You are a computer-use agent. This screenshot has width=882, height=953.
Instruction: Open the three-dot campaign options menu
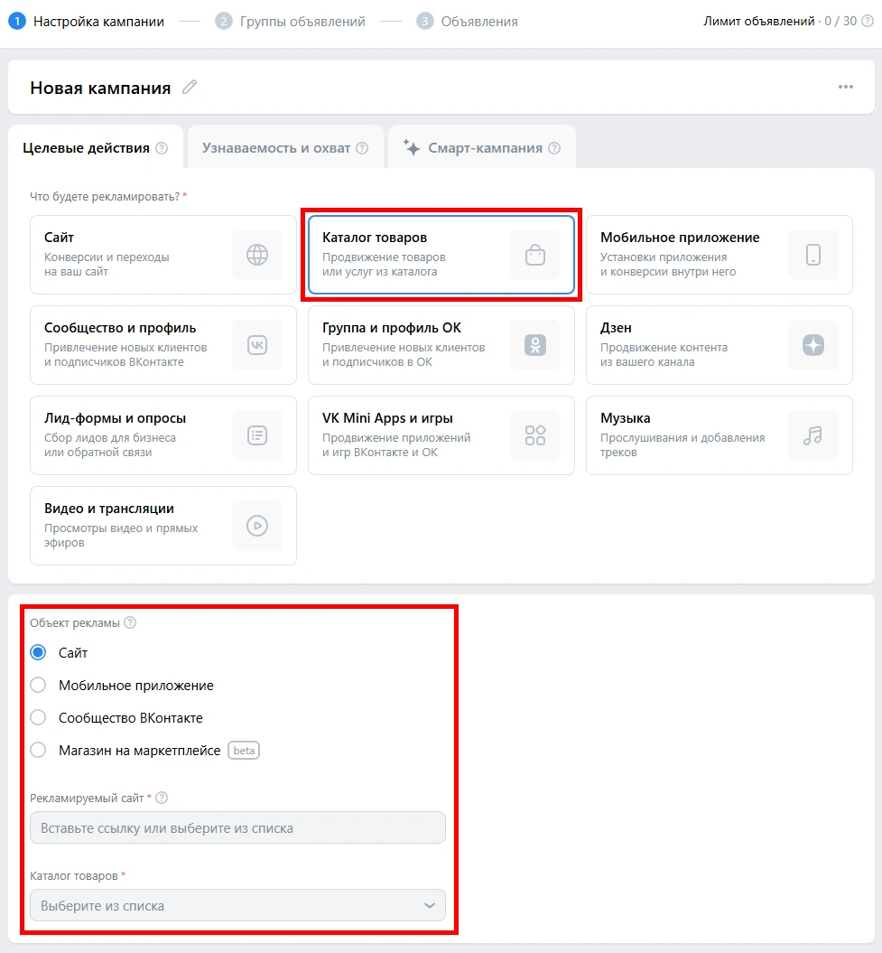coord(845,87)
